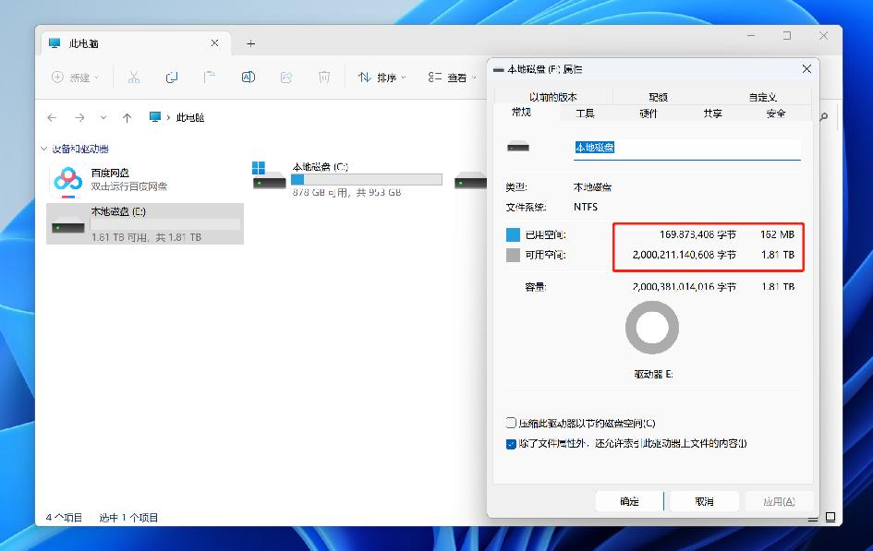Viewport: 873px width, 551px height.
Task: Open the 排序 sort dropdown
Action: coord(382,78)
